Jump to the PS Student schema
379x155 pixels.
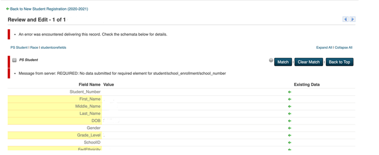19,48
